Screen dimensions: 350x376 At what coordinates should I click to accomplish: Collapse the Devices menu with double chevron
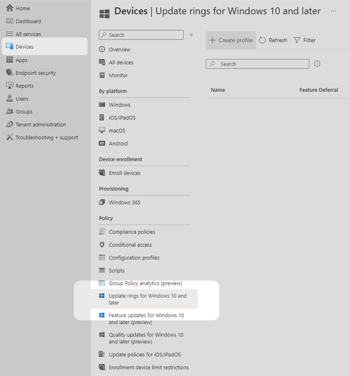pos(191,35)
